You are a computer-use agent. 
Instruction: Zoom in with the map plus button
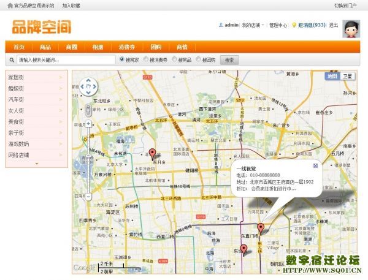click(88, 123)
